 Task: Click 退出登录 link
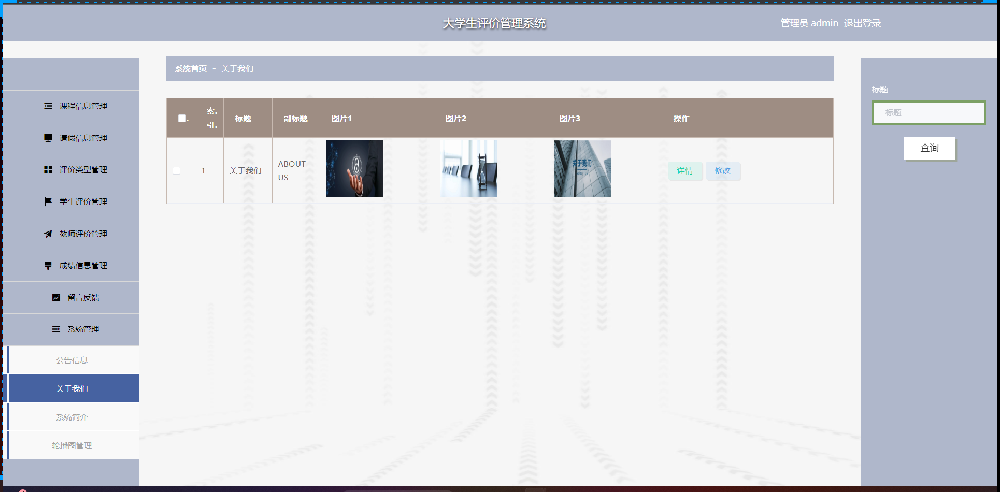point(862,23)
